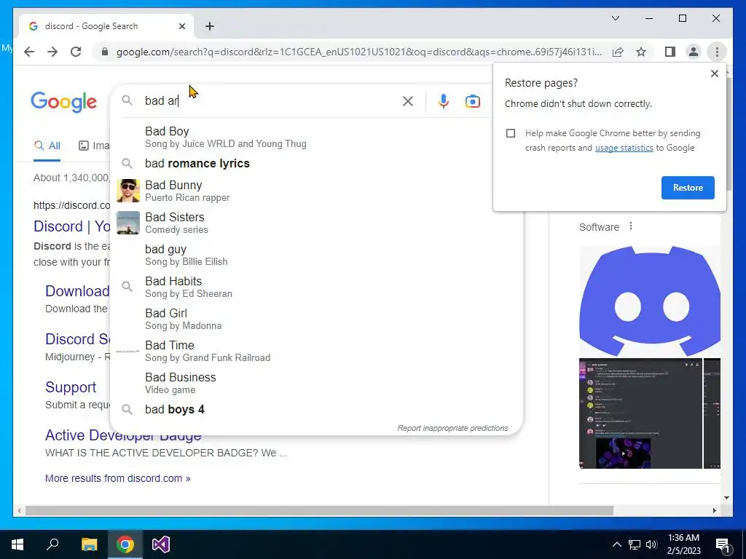Open Active Developer Badge result
Screen dimensions: 746x559
click(x=122, y=435)
